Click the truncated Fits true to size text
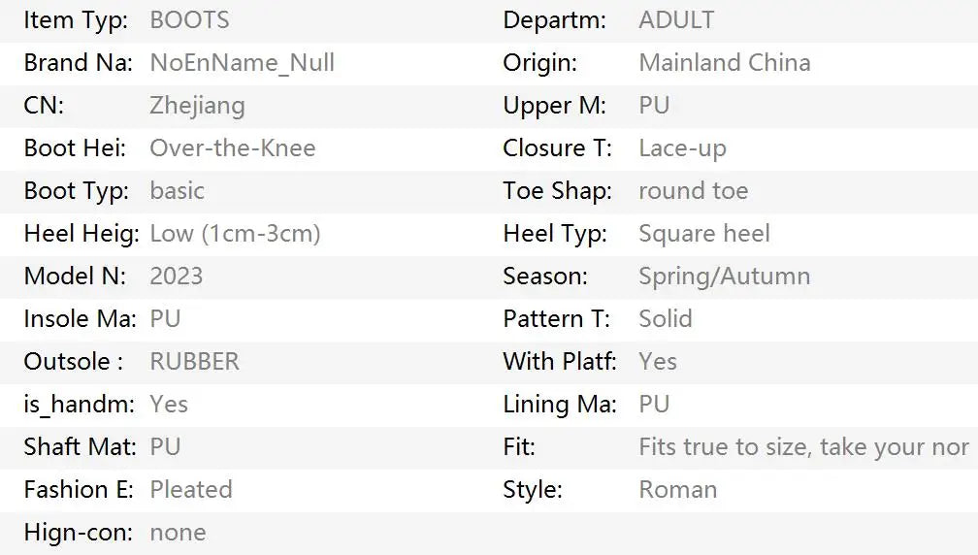This screenshot has width=978, height=555. tap(804, 447)
